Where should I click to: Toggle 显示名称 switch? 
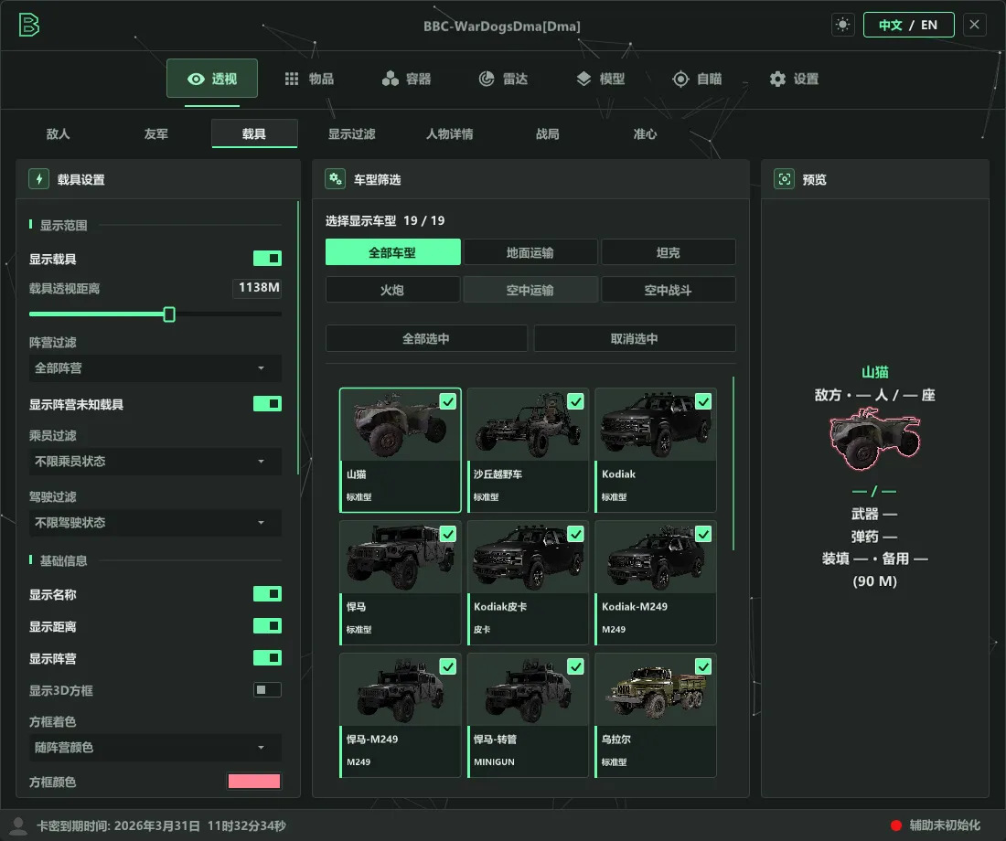click(268, 594)
